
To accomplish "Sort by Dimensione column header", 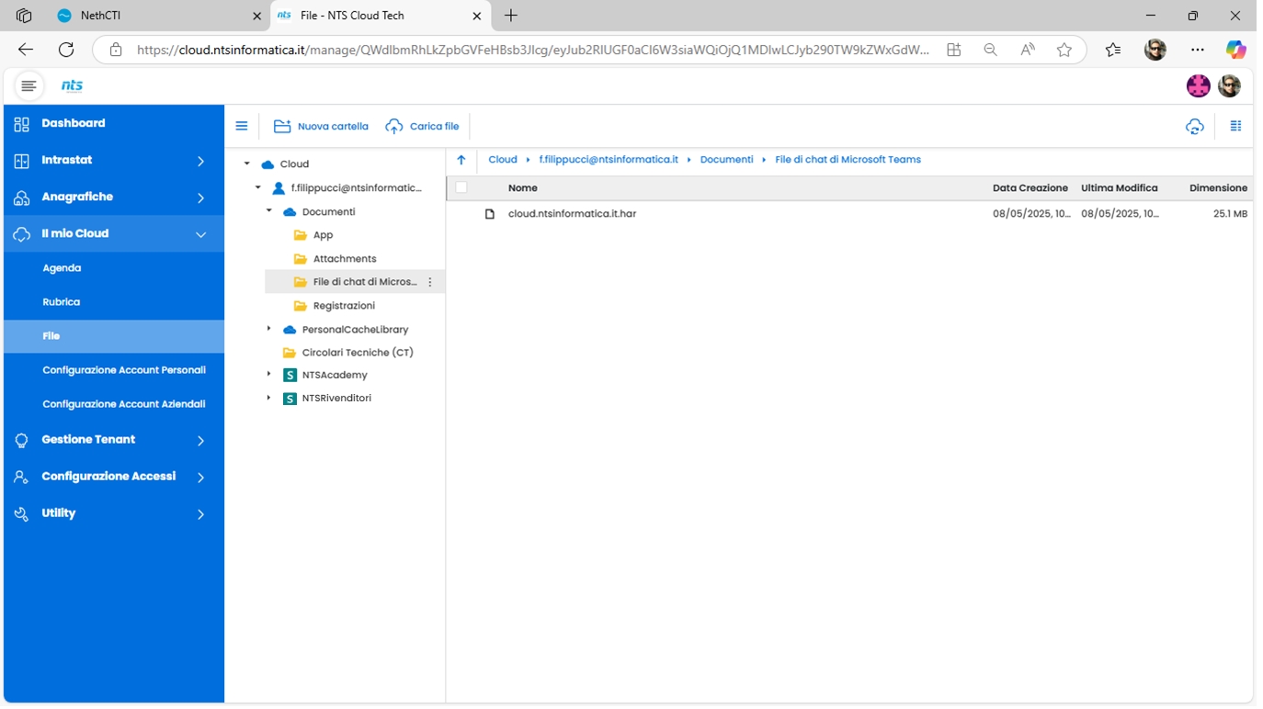I will (x=1218, y=188).
